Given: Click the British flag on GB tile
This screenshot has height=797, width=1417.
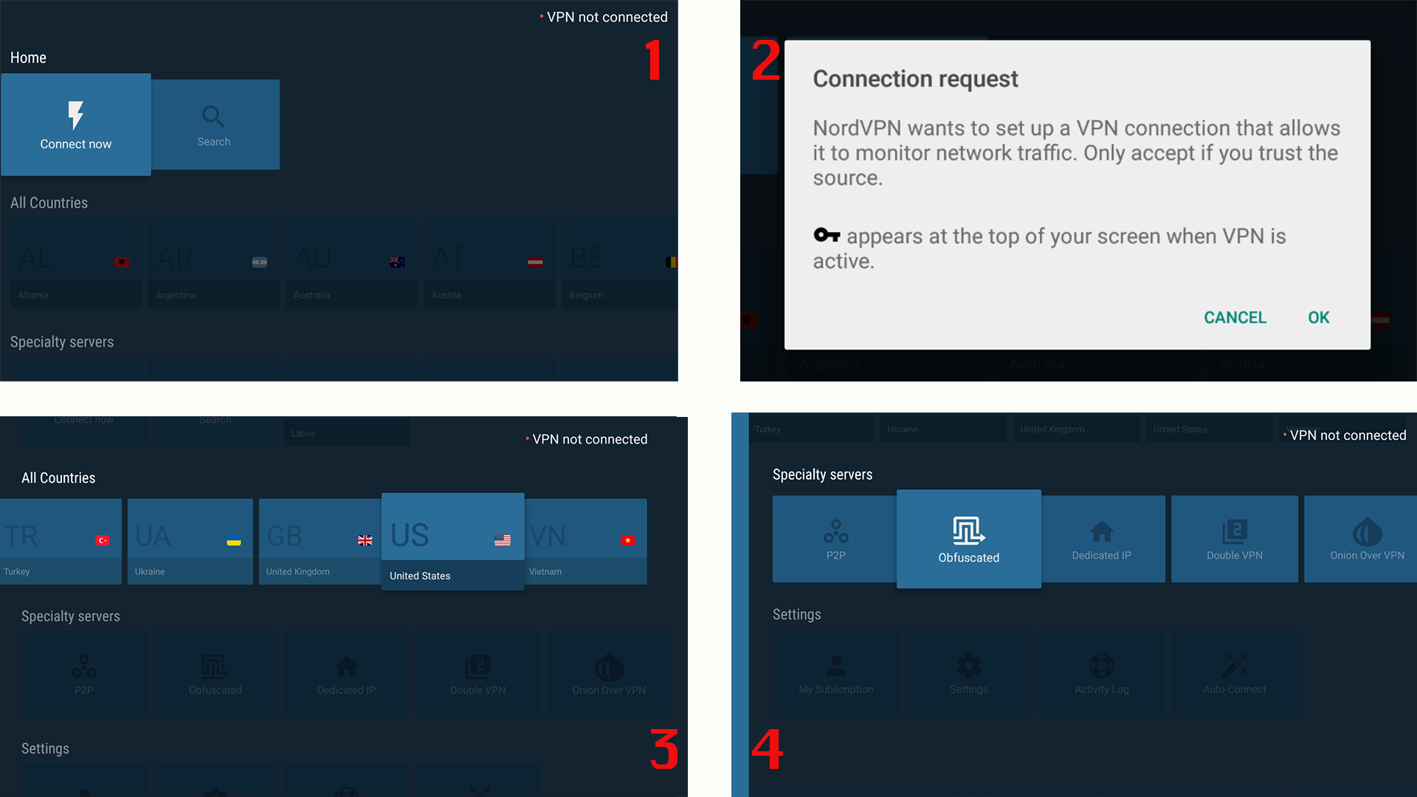Looking at the screenshot, I should click(365, 540).
